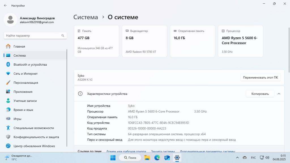The height and width of the screenshot is (163, 290).
Task: Open Дополнительные параметры системы link
Action: 208,151
